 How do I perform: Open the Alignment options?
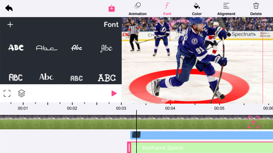coord(226,9)
